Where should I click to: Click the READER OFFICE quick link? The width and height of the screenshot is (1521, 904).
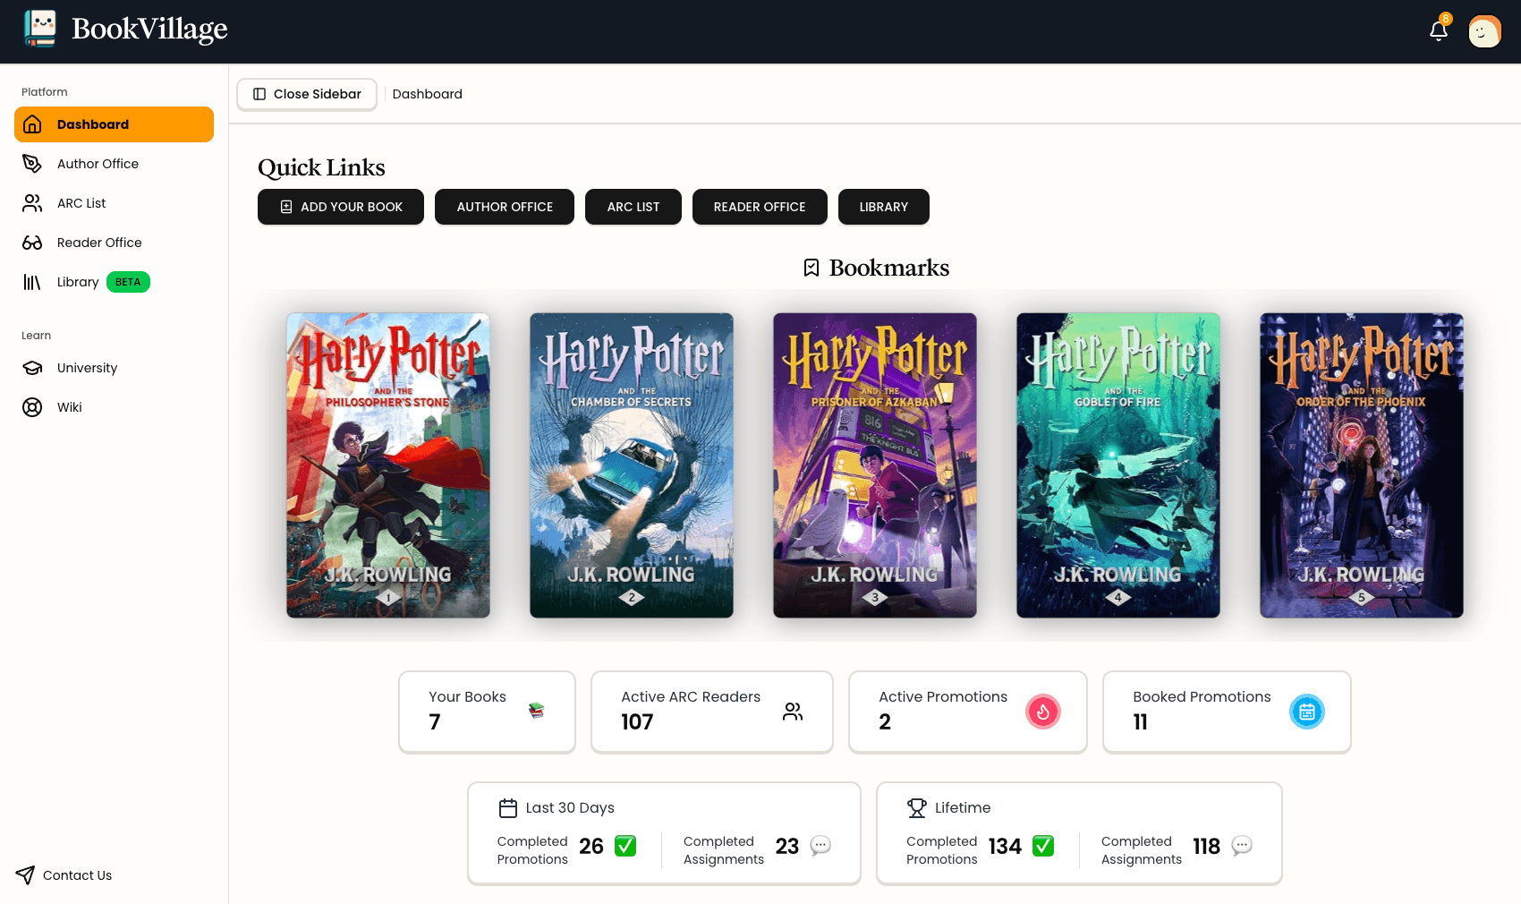point(760,207)
